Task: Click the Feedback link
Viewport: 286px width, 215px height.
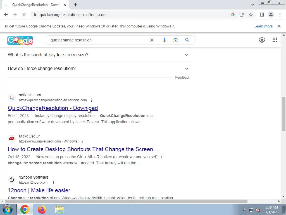Action: [182, 78]
